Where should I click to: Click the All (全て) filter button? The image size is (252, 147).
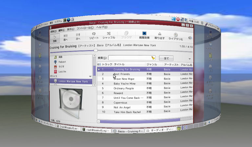click(x=166, y=58)
